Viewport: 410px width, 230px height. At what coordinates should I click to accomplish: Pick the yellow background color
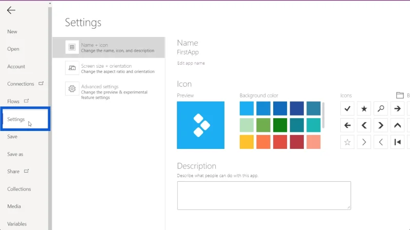pyautogui.click(x=247, y=142)
